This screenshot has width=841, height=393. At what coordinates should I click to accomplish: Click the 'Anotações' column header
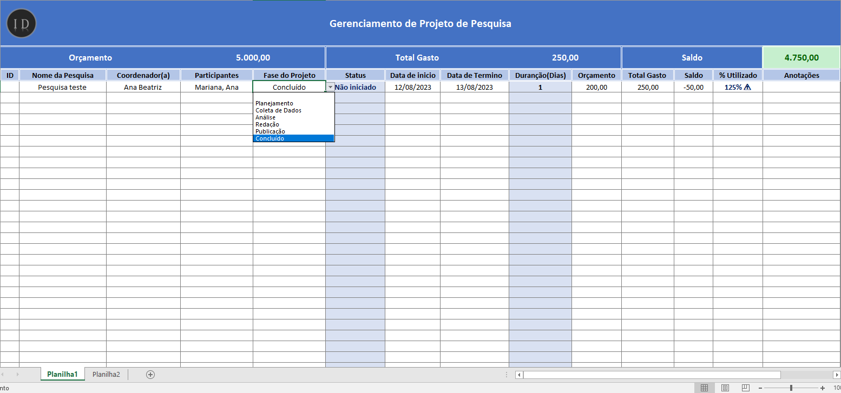tap(801, 75)
